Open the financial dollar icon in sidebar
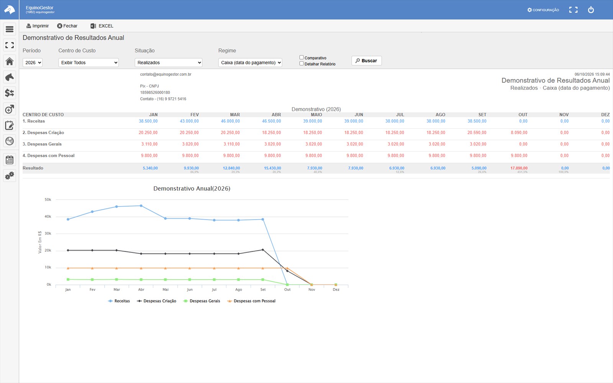The image size is (613, 383). tap(10, 93)
